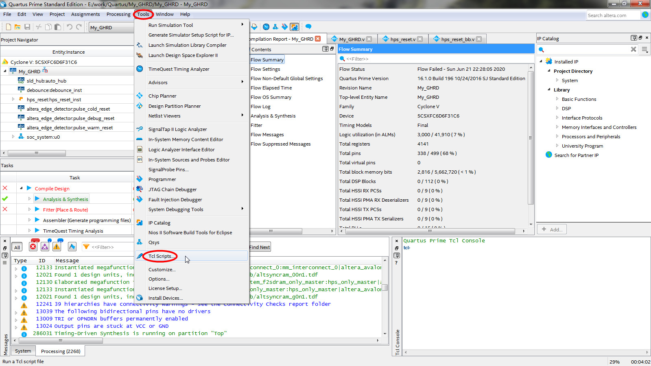
Task: Expand the Basic Functions library category
Action: pyautogui.click(x=557, y=99)
